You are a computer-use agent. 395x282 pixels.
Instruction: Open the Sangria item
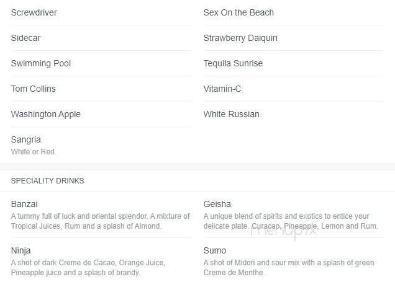click(x=25, y=139)
